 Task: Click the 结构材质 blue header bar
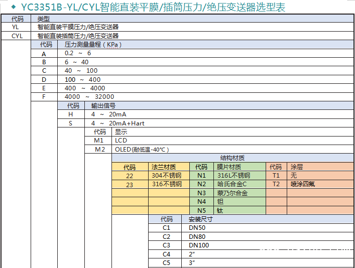pyautogui.click(x=232, y=158)
